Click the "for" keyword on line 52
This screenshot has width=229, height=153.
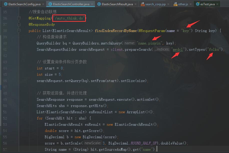click(40, 118)
